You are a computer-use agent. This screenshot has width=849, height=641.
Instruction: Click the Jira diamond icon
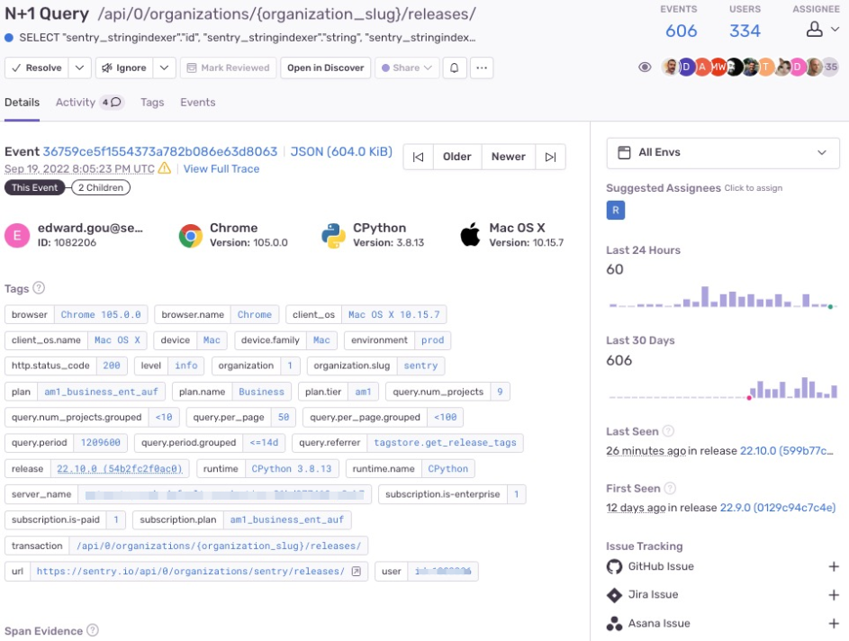click(x=615, y=595)
